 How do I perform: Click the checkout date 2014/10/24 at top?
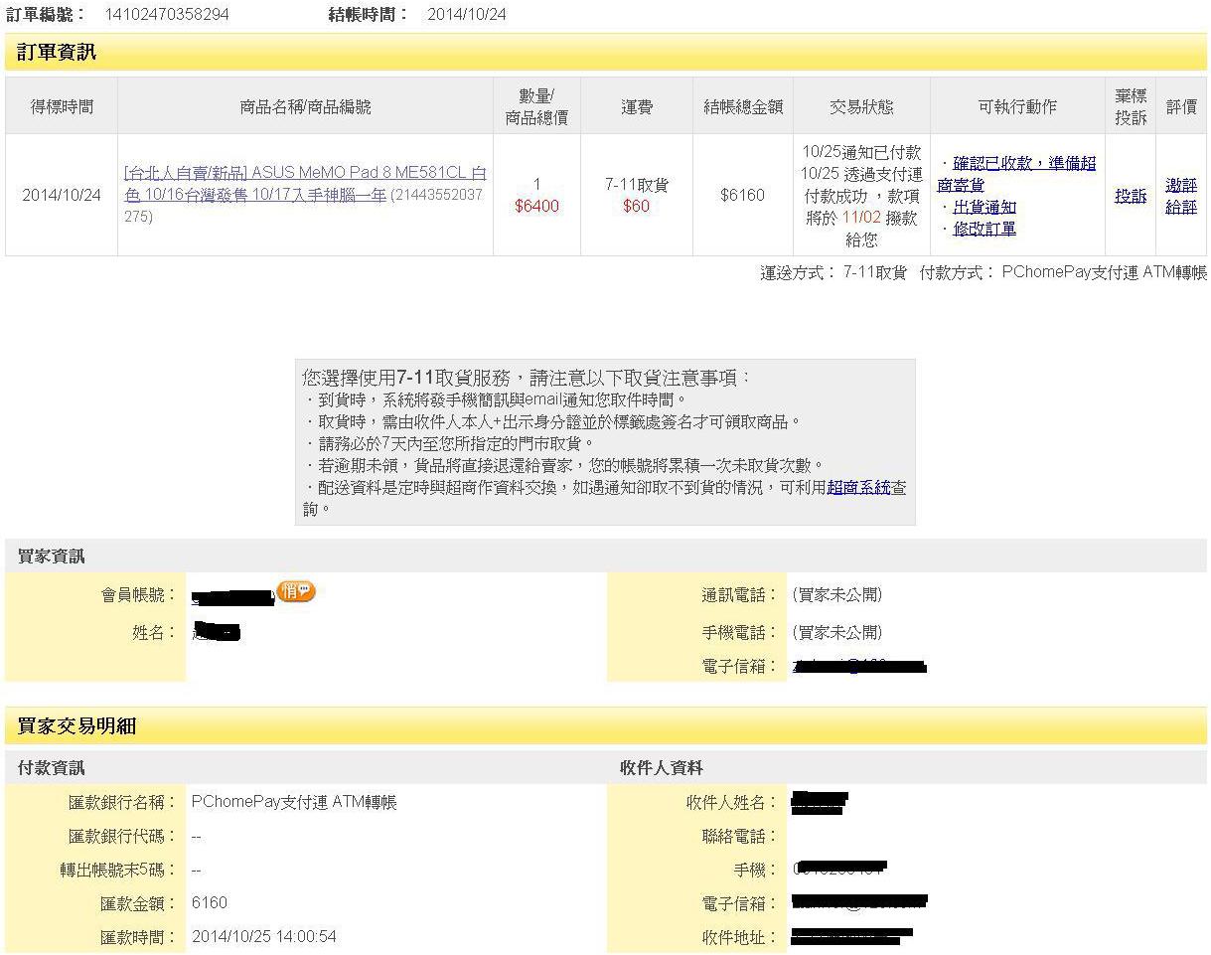467,15
